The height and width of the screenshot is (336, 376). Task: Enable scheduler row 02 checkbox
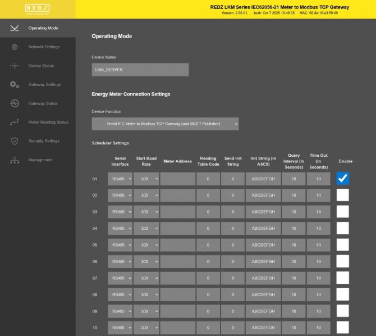pyautogui.click(x=343, y=195)
